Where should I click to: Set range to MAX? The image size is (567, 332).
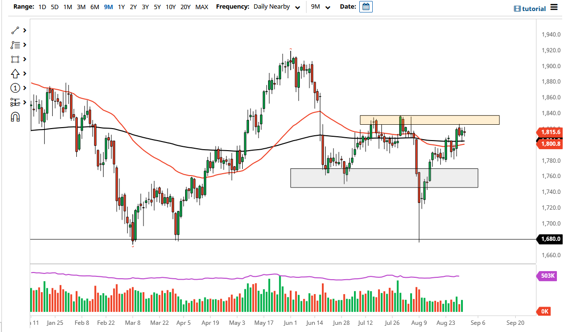click(x=201, y=7)
